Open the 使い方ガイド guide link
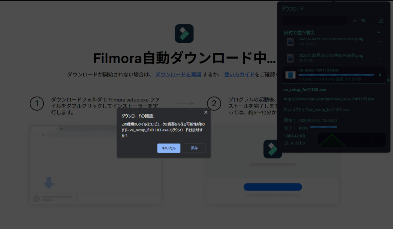 [x=239, y=74]
